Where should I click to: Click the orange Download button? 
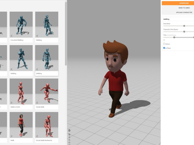click(178, 3)
